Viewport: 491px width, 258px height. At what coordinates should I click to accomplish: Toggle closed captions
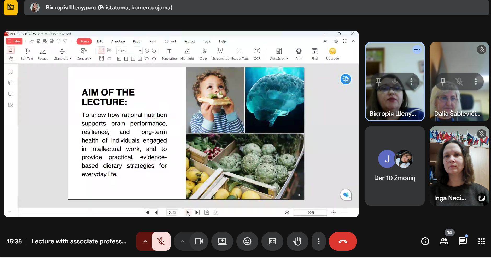(x=272, y=241)
